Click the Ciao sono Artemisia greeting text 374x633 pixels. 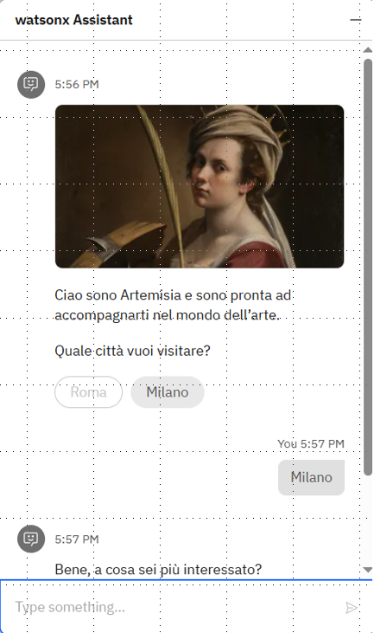(173, 305)
